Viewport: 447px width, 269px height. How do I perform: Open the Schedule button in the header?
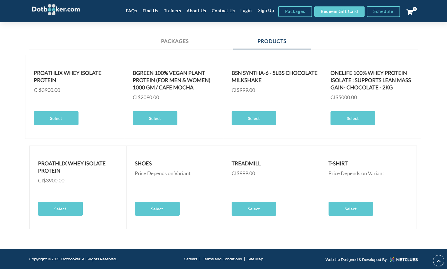(383, 11)
